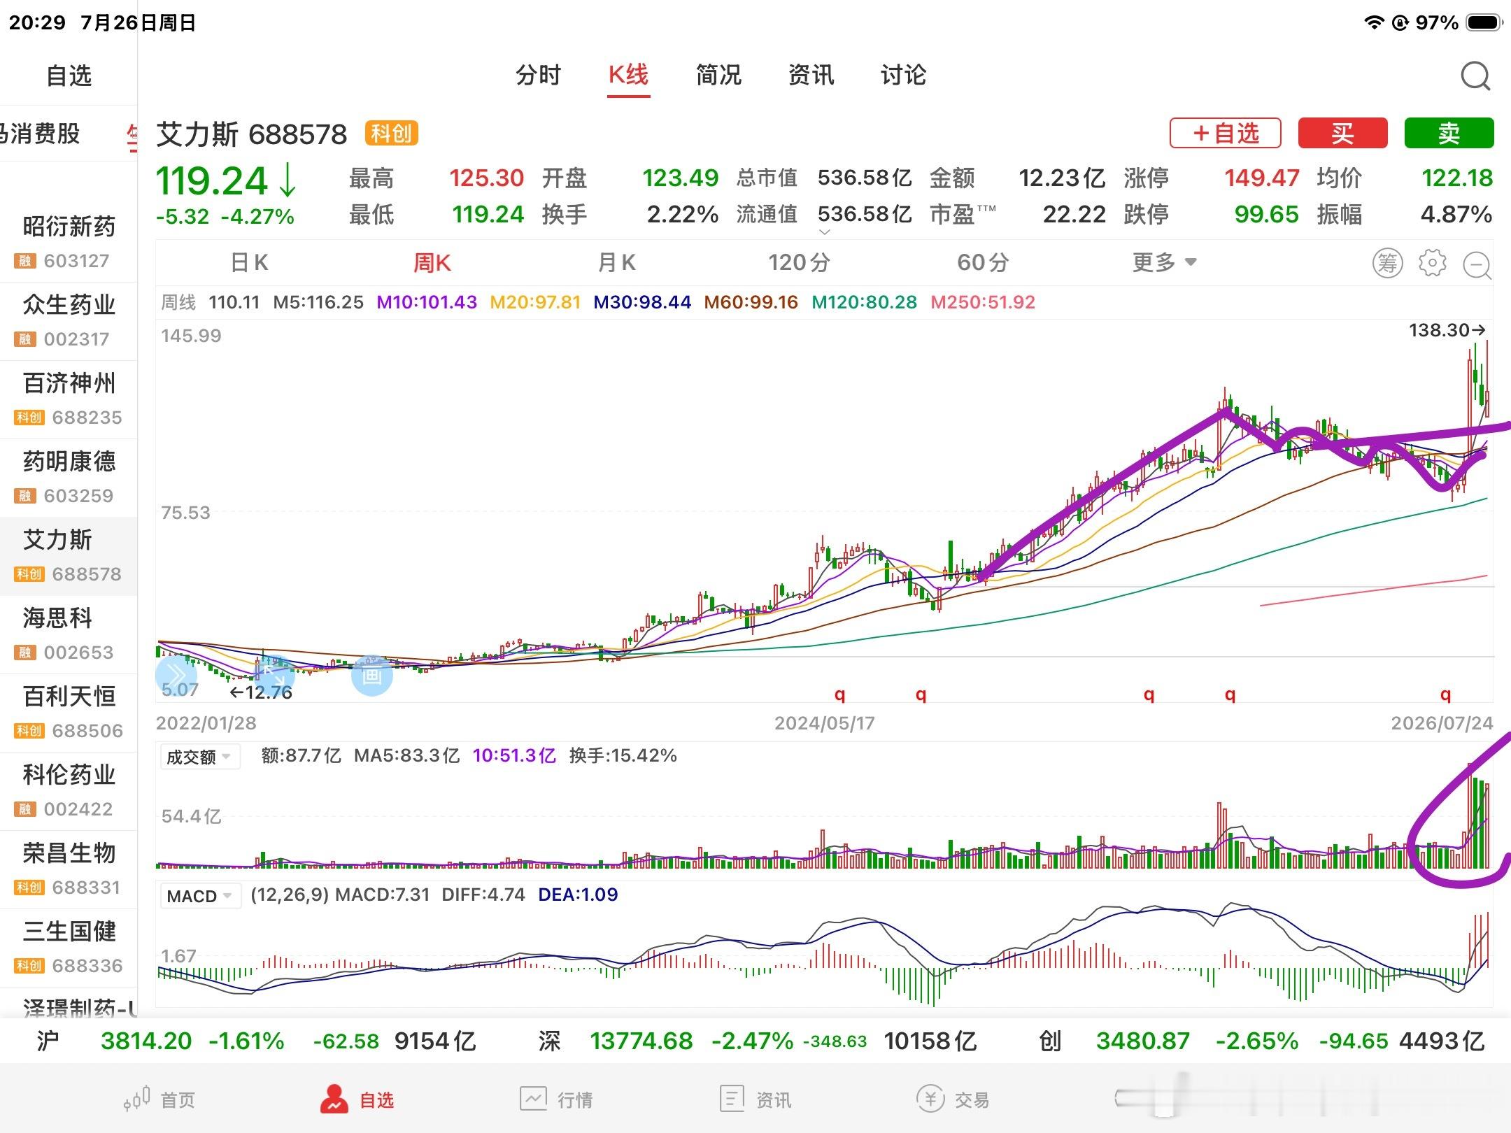The image size is (1511, 1133).
Task: Tap the fullscreen arrows bubble on chart
Action: (274, 675)
